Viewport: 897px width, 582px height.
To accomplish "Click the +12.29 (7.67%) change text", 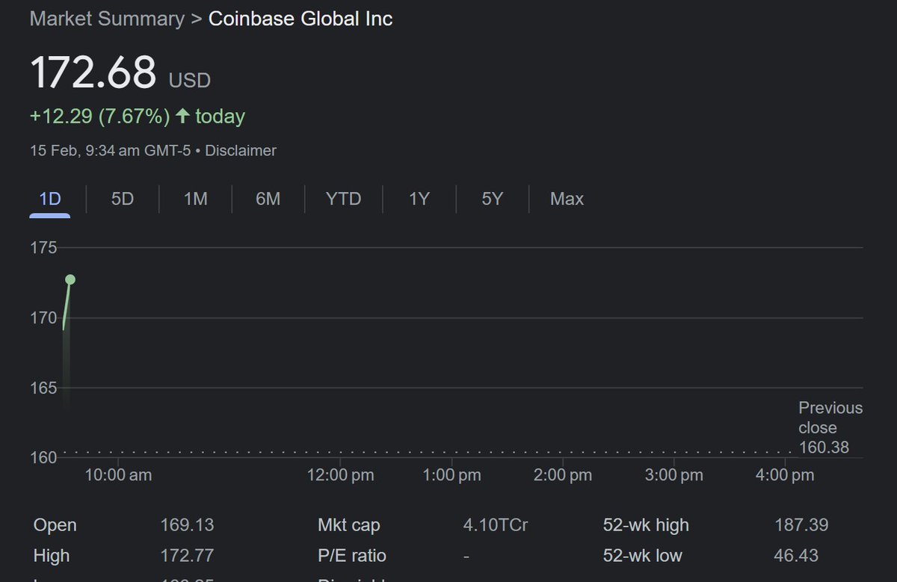I will (99, 117).
